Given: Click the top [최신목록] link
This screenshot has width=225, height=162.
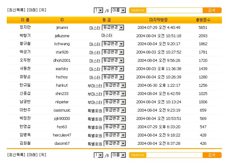Looking at the screenshot, I should tap(16, 10).
